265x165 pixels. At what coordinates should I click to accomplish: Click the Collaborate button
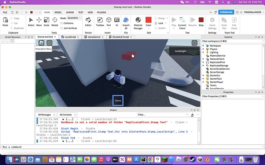coord(226,12)
